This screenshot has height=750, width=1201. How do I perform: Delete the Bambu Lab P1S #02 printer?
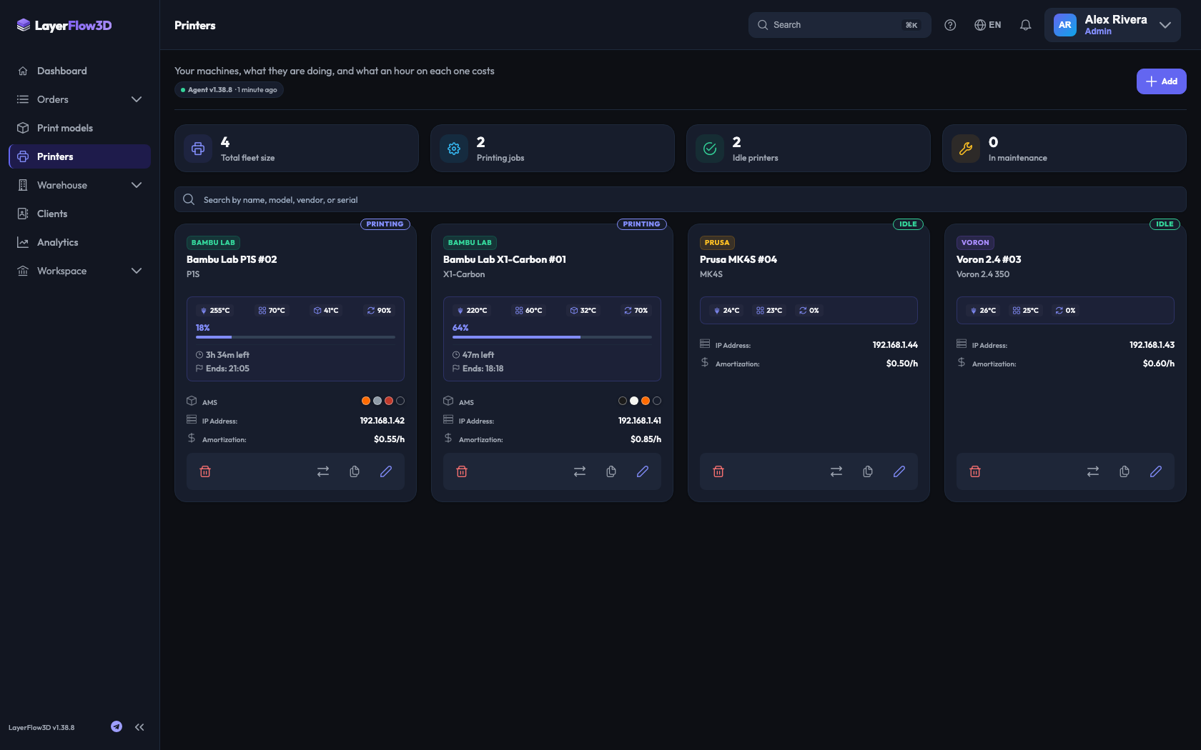[205, 471]
